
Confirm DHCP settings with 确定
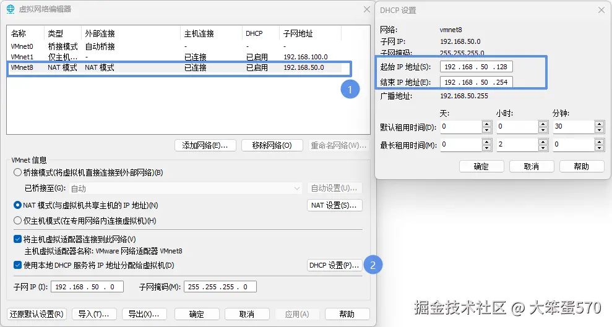(481, 166)
